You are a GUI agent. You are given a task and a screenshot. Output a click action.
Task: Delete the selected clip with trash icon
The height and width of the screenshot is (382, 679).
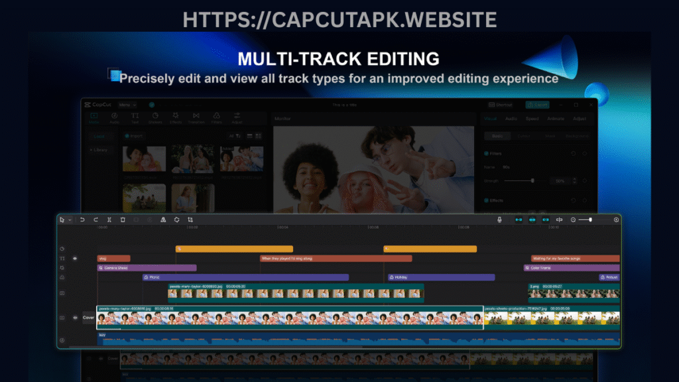[123, 220]
